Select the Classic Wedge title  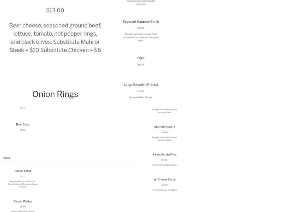tap(23, 201)
